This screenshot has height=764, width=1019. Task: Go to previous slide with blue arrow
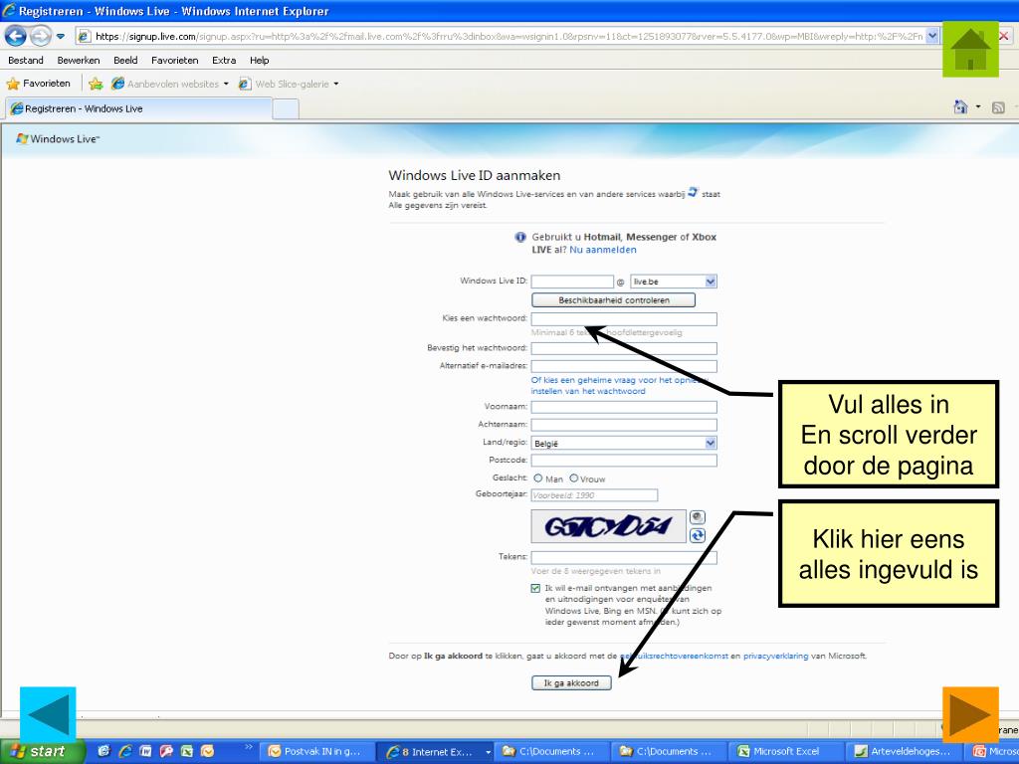48,714
